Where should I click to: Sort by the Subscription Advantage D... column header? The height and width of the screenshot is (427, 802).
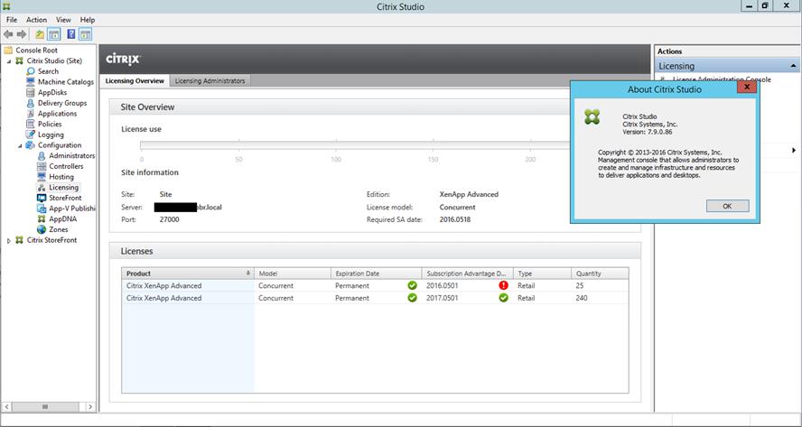pyautogui.click(x=468, y=274)
